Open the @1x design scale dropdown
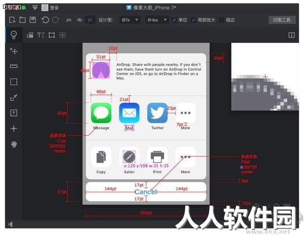Screen dimensions: 304x235 point(130,20)
